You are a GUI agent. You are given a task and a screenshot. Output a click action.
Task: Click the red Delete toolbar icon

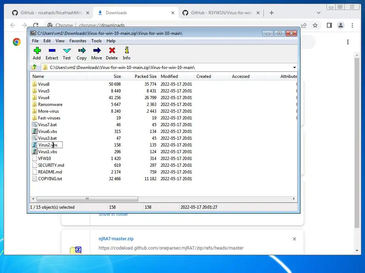pyautogui.click(x=112, y=50)
